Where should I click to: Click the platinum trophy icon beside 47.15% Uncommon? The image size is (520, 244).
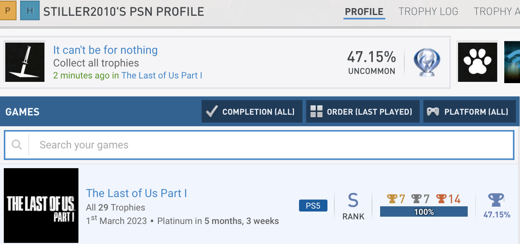[427, 62]
